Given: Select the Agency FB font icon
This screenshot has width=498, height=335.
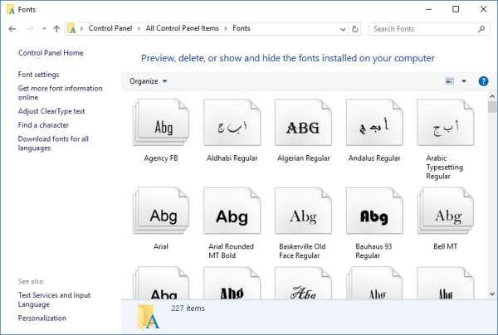Looking at the screenshot, I should pyautogui.click(x=161, y=123).
